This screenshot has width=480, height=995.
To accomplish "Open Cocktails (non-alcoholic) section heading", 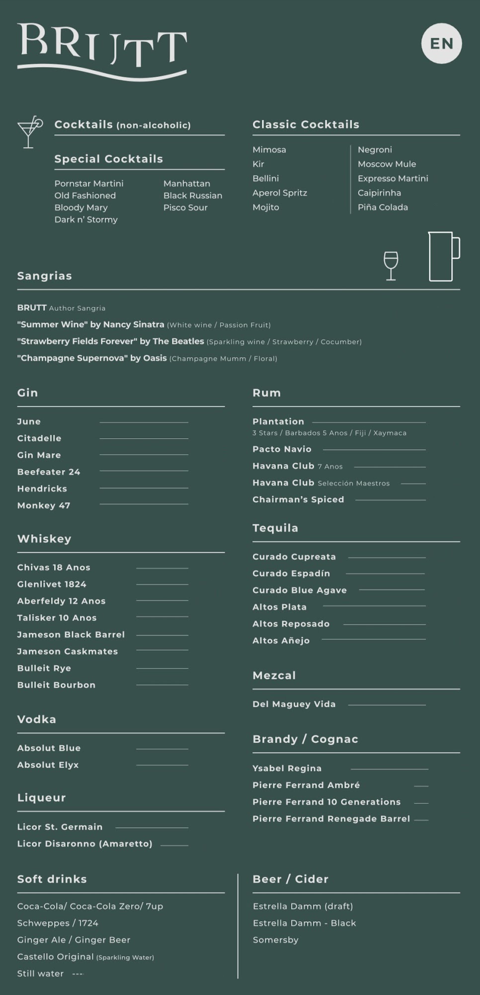I will click(x=122, y=125).
